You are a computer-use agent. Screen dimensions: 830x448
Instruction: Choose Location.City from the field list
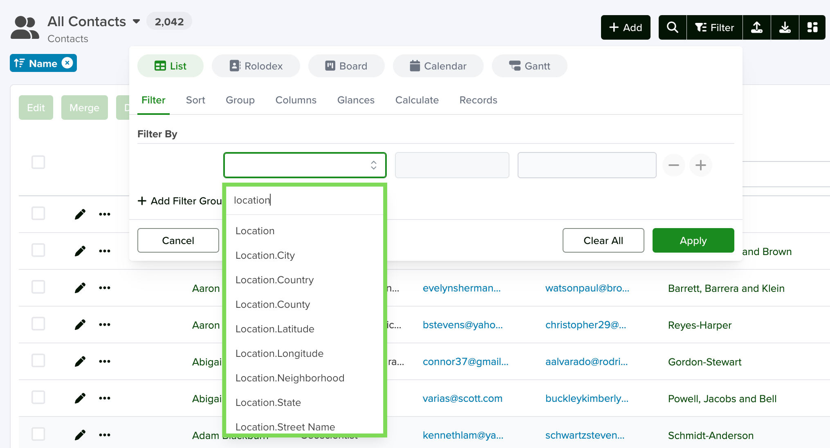pyautogui.click(x=305, y=255)
